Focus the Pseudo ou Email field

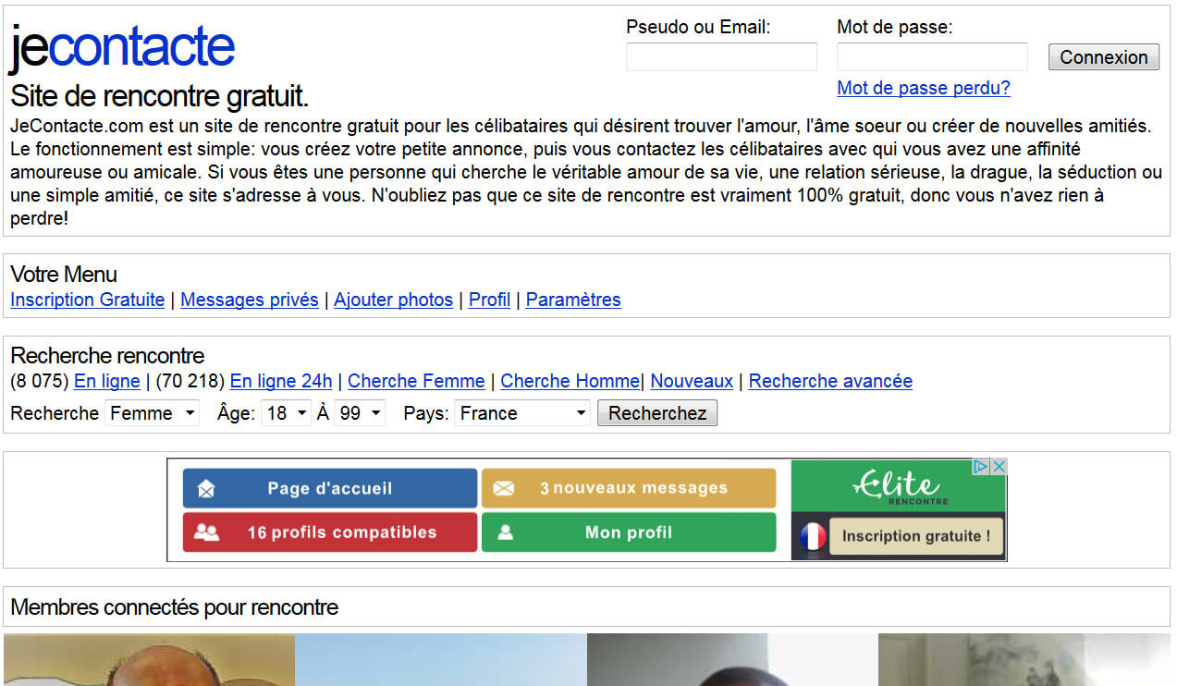pos(721,57)
